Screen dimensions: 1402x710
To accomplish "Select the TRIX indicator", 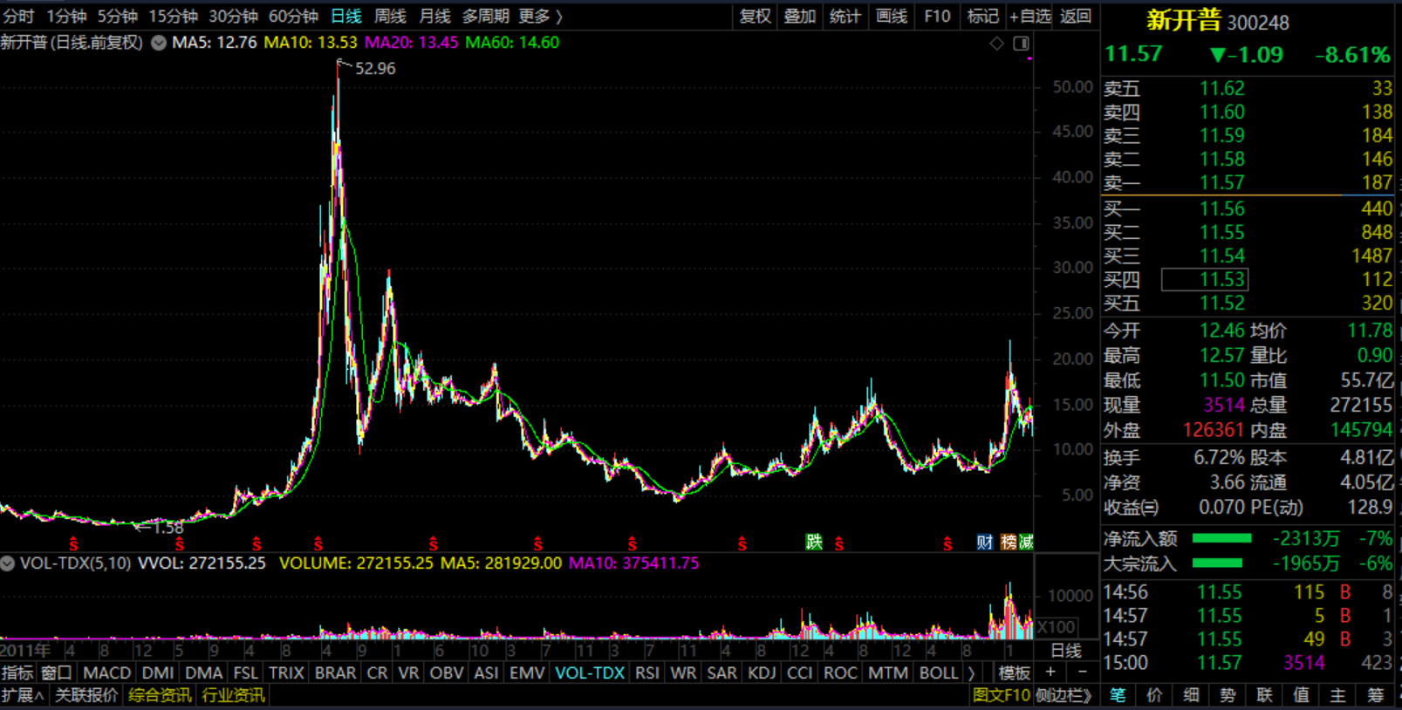I will coord(286,672).
